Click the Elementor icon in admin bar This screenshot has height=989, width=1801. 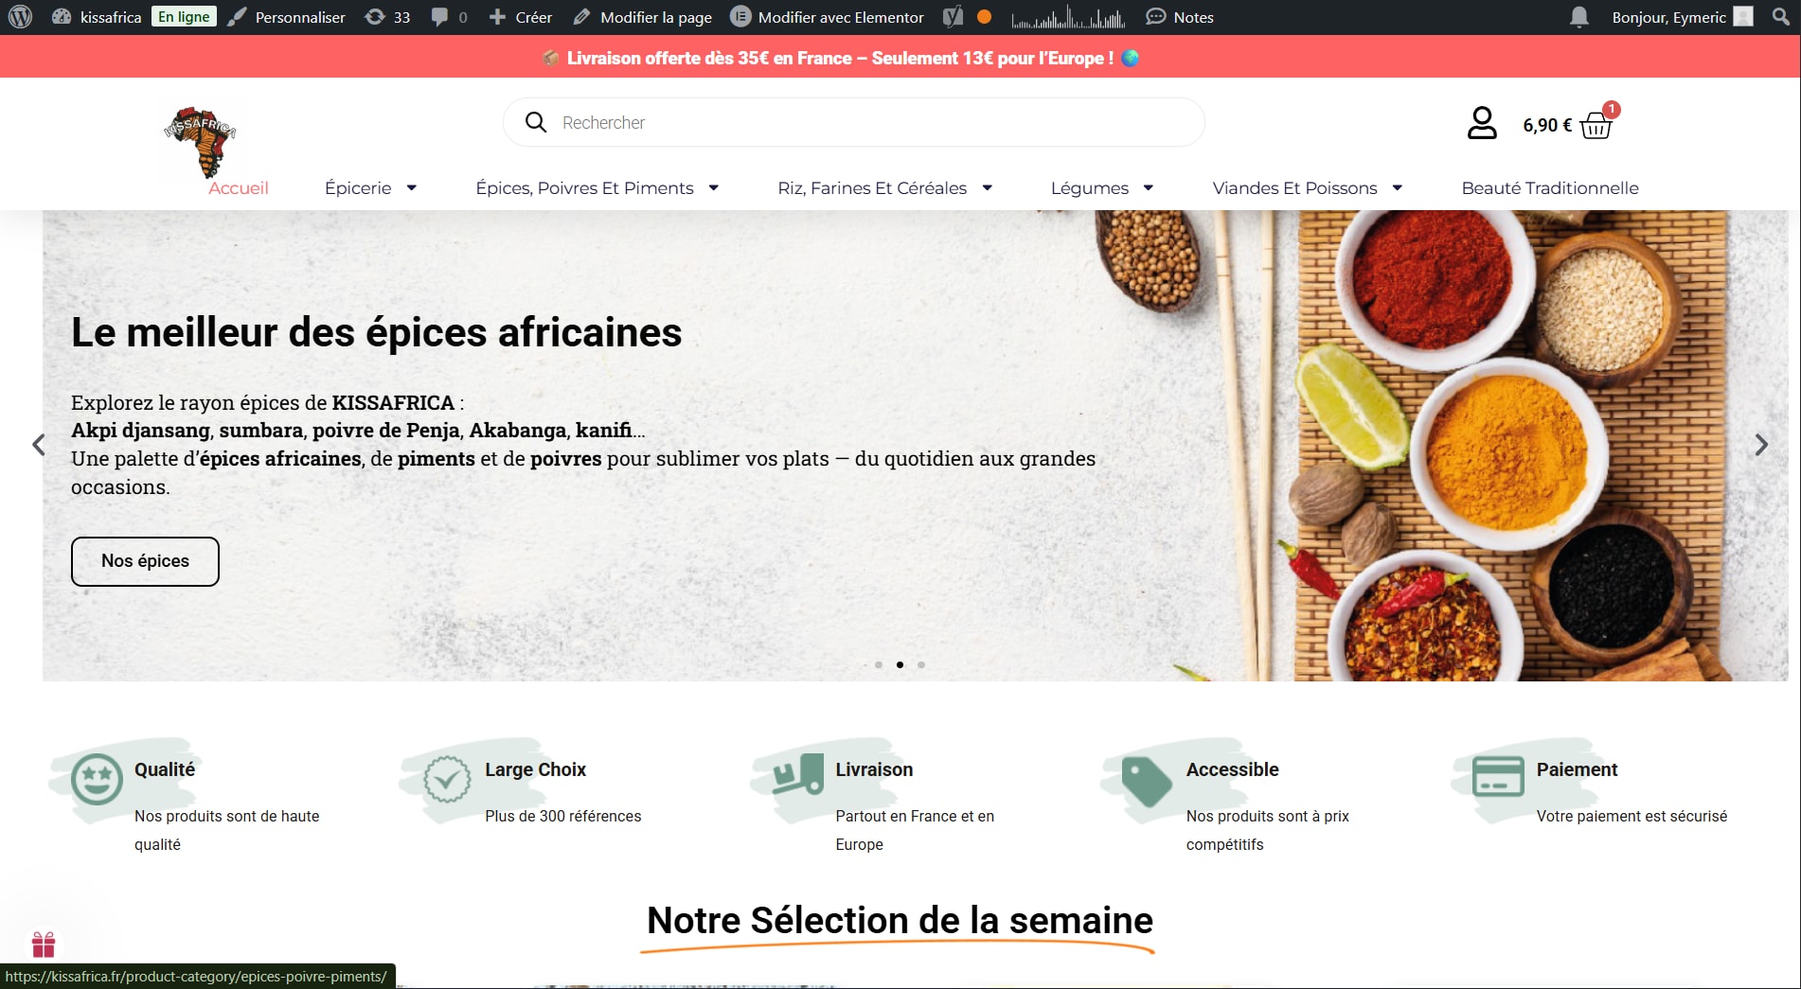[740, 17]
